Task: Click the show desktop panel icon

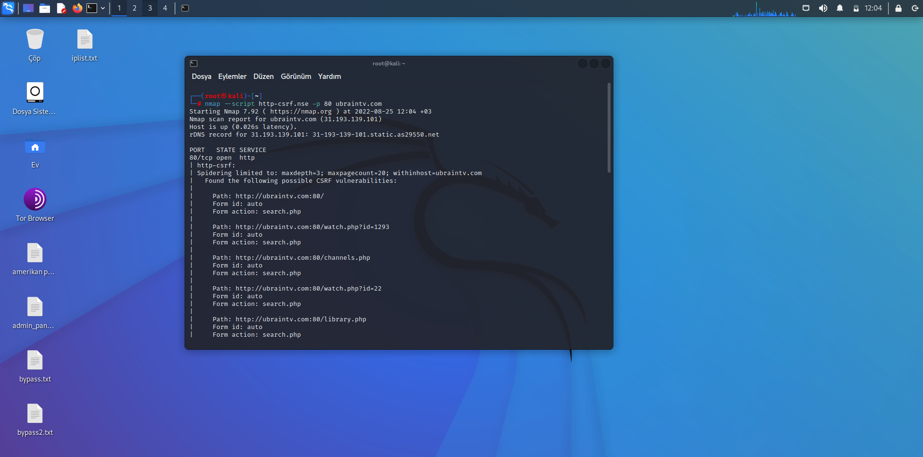Action: 28,8
